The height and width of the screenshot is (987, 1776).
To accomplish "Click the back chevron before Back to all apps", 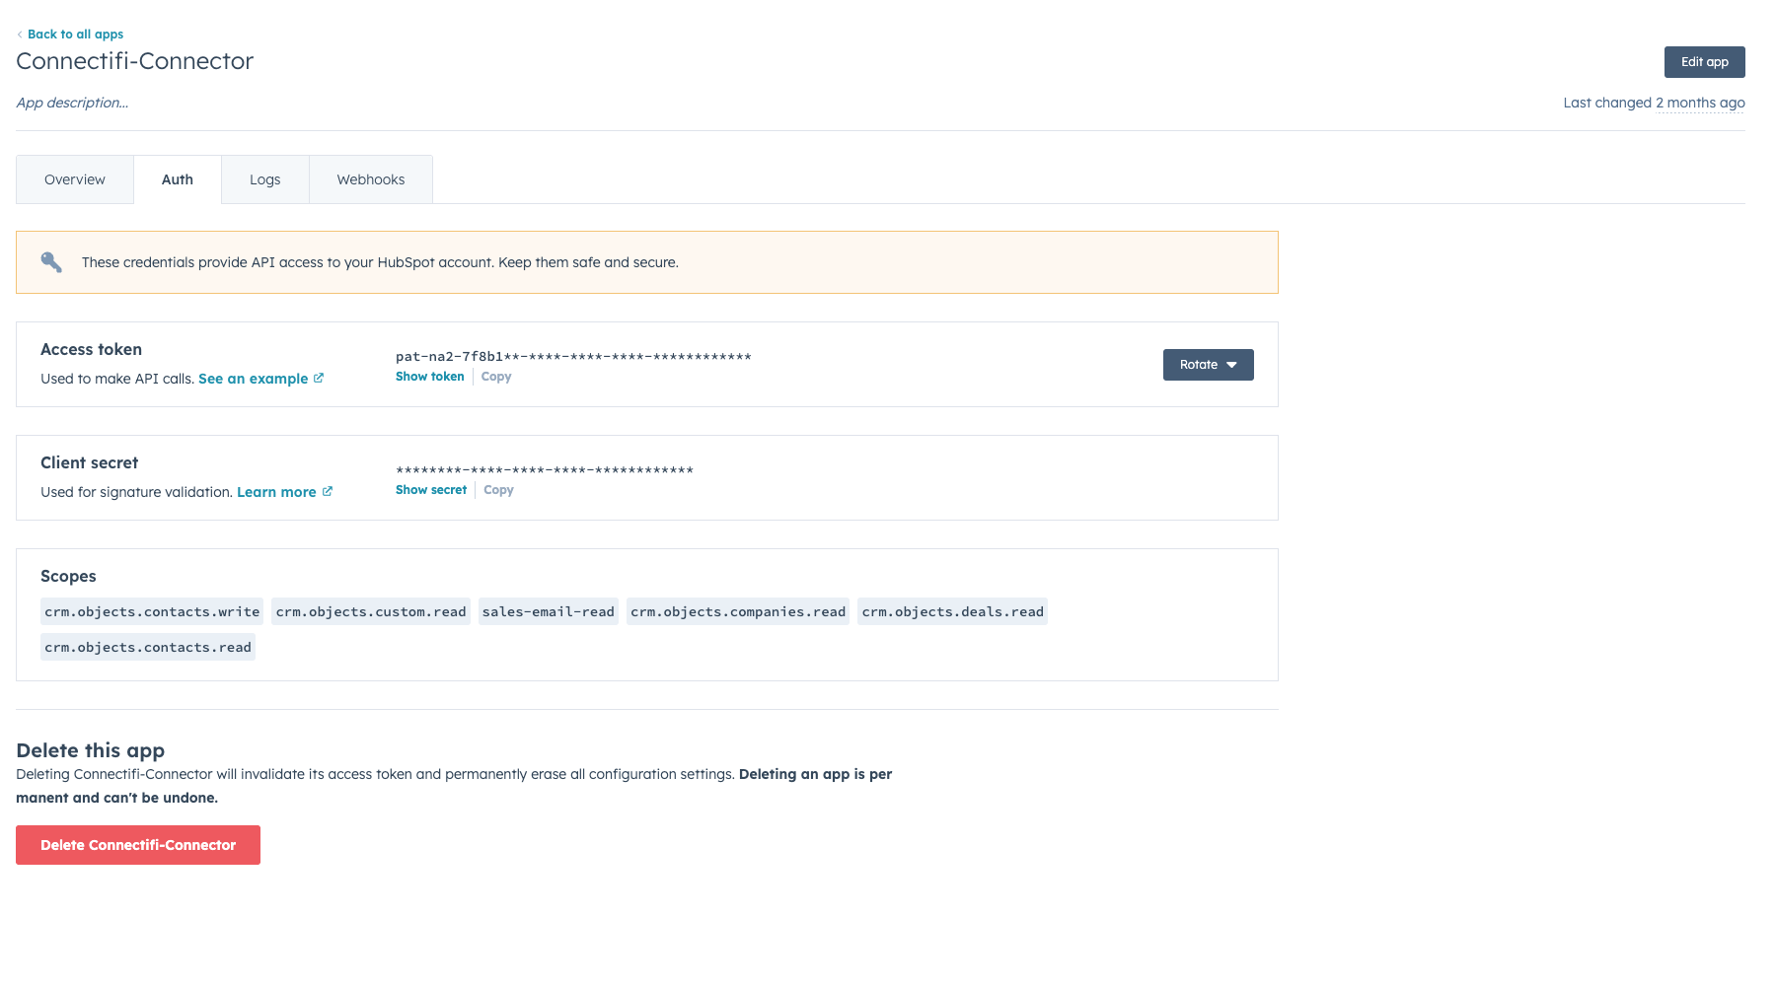I will 20,35.
